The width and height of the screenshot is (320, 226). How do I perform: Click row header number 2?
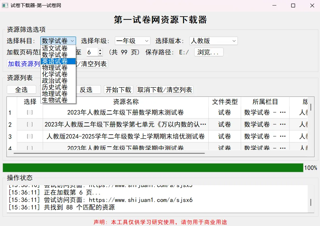pos(10,125)
